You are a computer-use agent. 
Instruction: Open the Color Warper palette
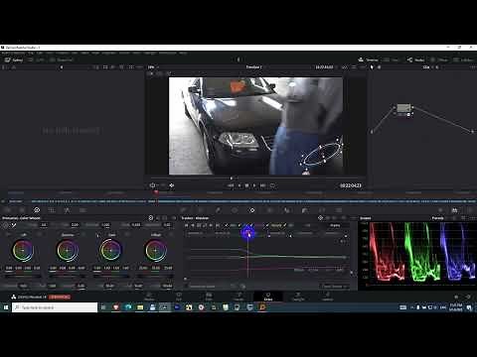click(201, 210)
